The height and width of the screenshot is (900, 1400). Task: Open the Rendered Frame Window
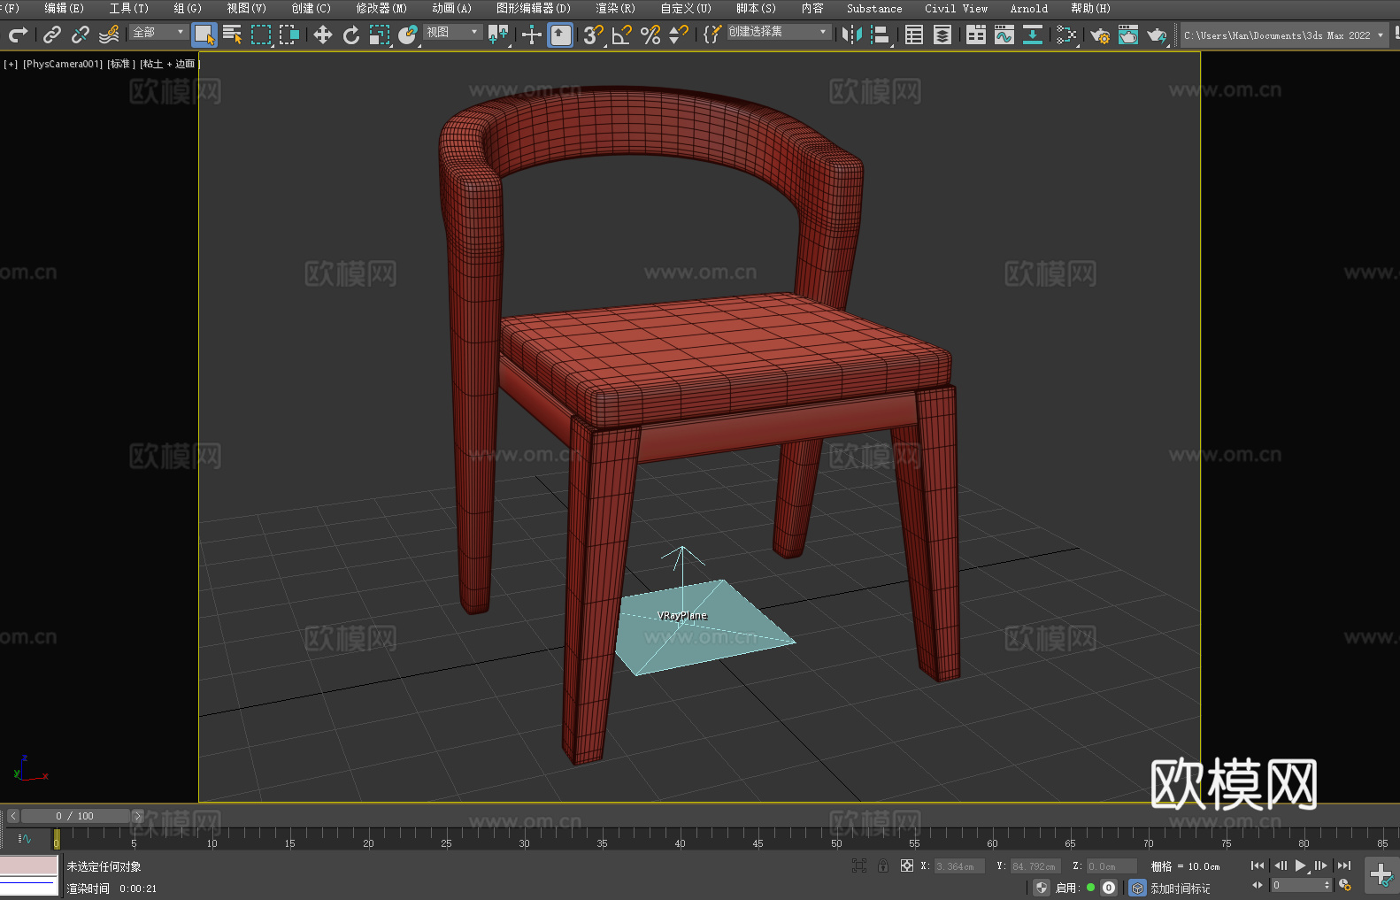[x=1128, y=35]
